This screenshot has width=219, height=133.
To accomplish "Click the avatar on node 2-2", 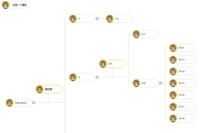I will tap(136, 83).
